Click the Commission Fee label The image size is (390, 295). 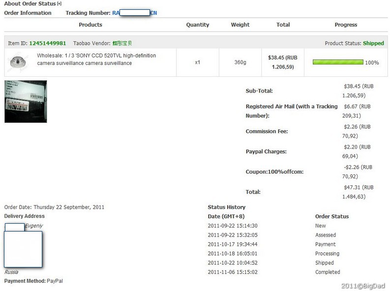(267, 131)
